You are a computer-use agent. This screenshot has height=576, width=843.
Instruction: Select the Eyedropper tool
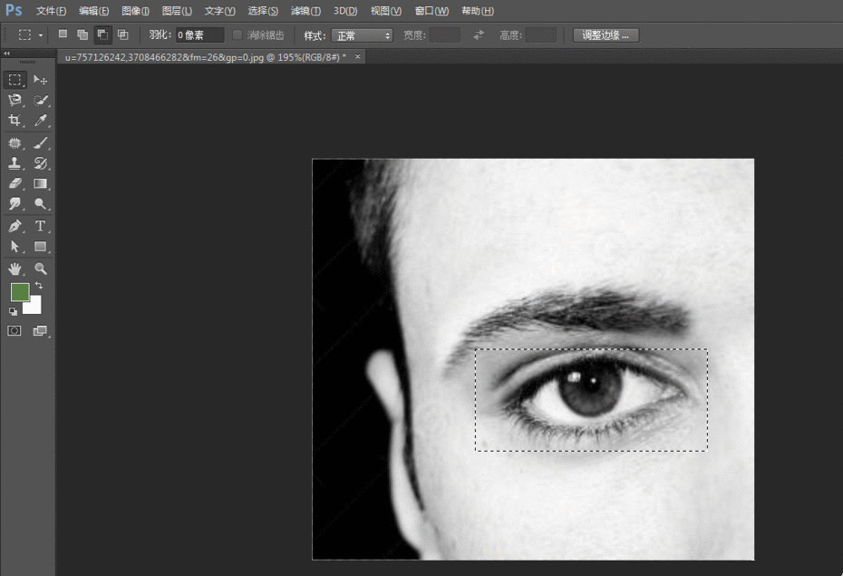41,122
